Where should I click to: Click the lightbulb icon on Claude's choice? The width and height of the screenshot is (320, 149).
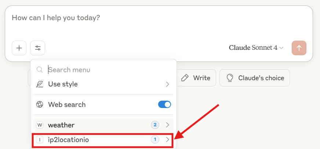230,78
